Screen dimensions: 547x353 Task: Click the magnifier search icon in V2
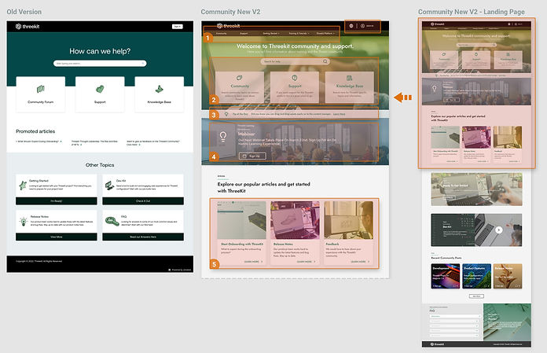coord(325,61)
